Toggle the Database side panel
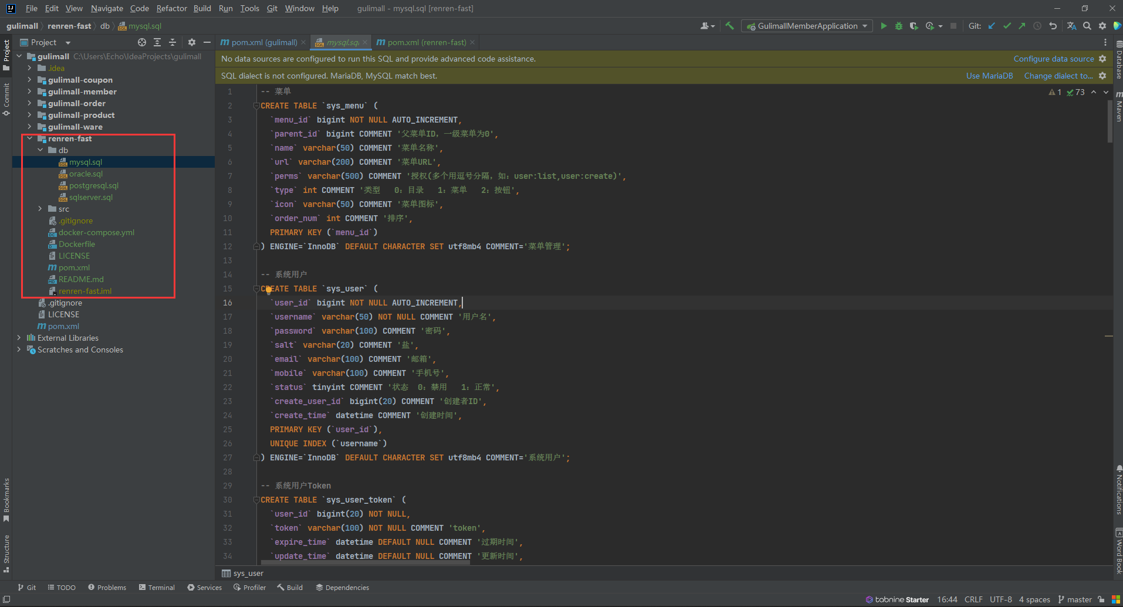This screenshot has height=607, width=1123. (1118, 62)
